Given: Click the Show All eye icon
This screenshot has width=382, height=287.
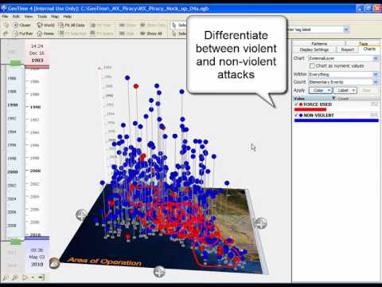Looking at the screenshot, I should [142, 33].
